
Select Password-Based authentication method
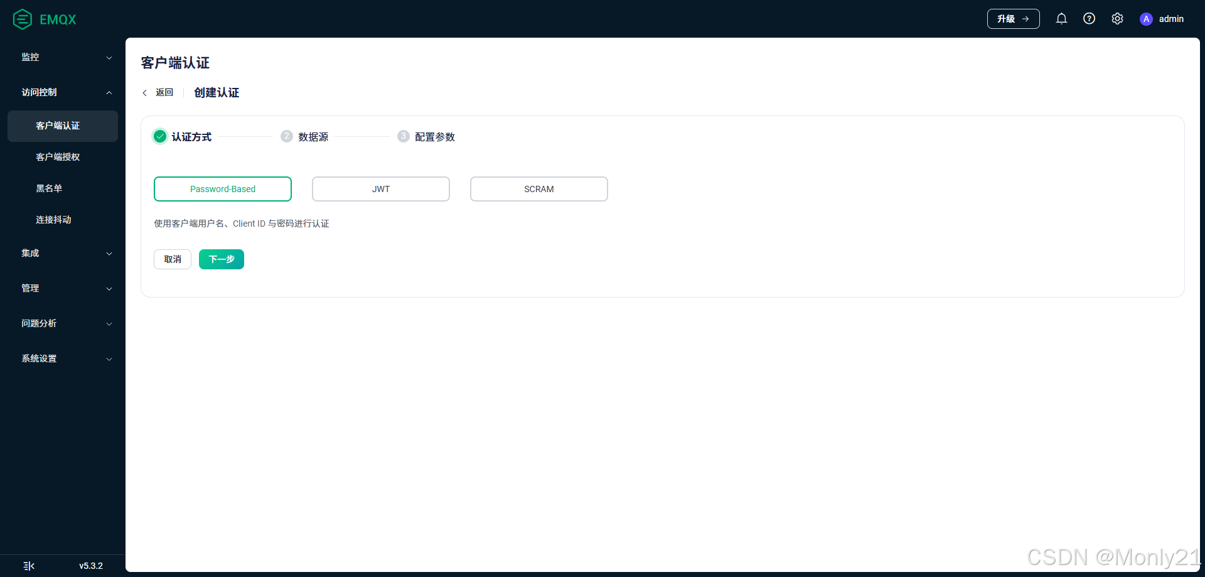pyautogui.click(x=223, y=189)
